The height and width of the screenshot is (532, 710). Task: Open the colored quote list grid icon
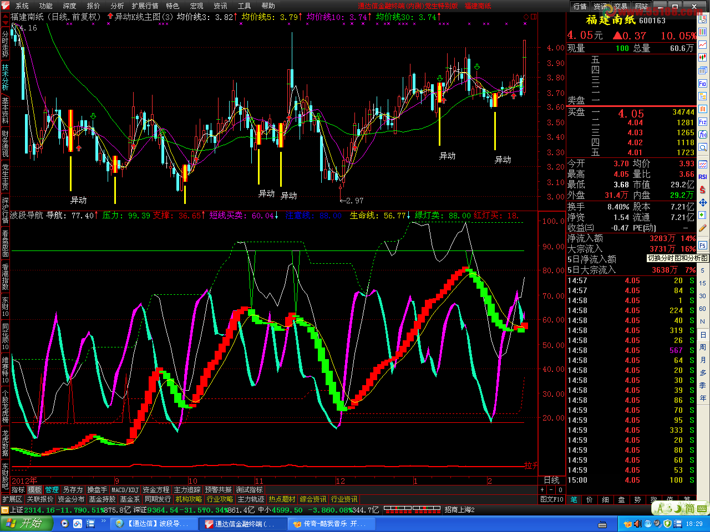coord(702,32)
